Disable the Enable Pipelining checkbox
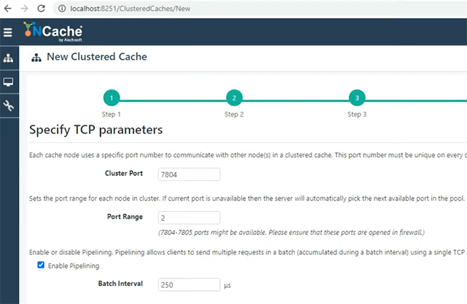Viewport: 467px width, 304px height. pyautogui.click(x=41, y=265)
